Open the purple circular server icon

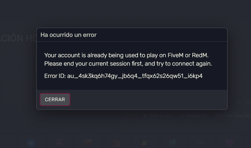pyautogui.click(x=230, y=143)
